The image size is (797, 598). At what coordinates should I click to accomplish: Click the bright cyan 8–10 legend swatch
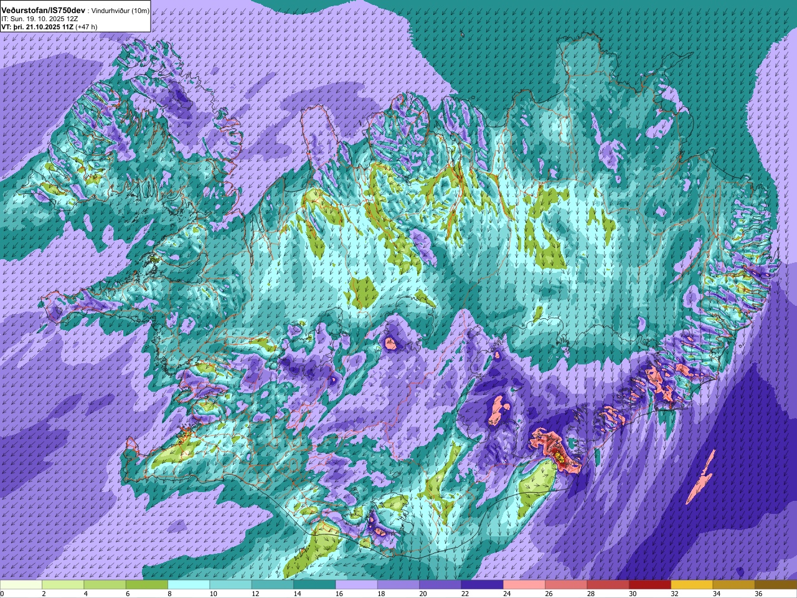point(189,585)
